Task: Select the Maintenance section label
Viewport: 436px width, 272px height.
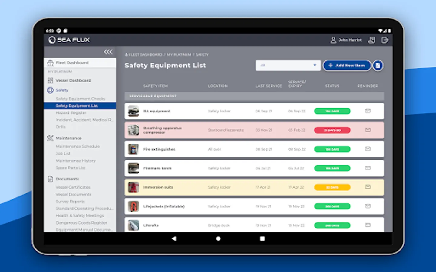Action: tap(69, 138)
